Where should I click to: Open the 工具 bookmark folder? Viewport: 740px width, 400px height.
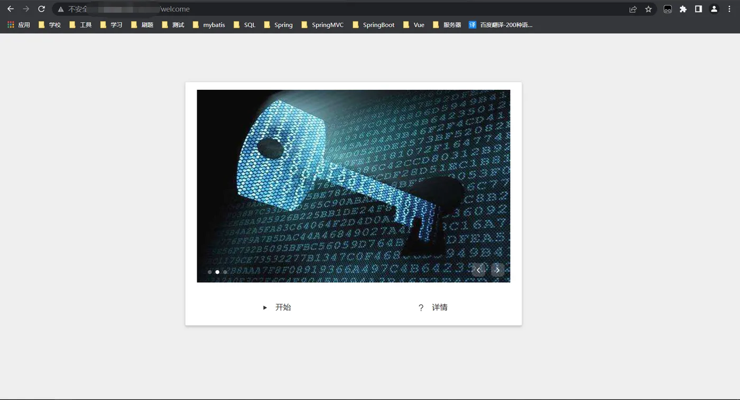[x=80, y=25]
